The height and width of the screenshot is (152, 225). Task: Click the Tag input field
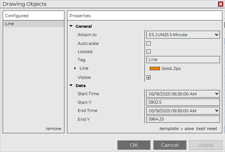pyautogui.click(x=183, y=60)
